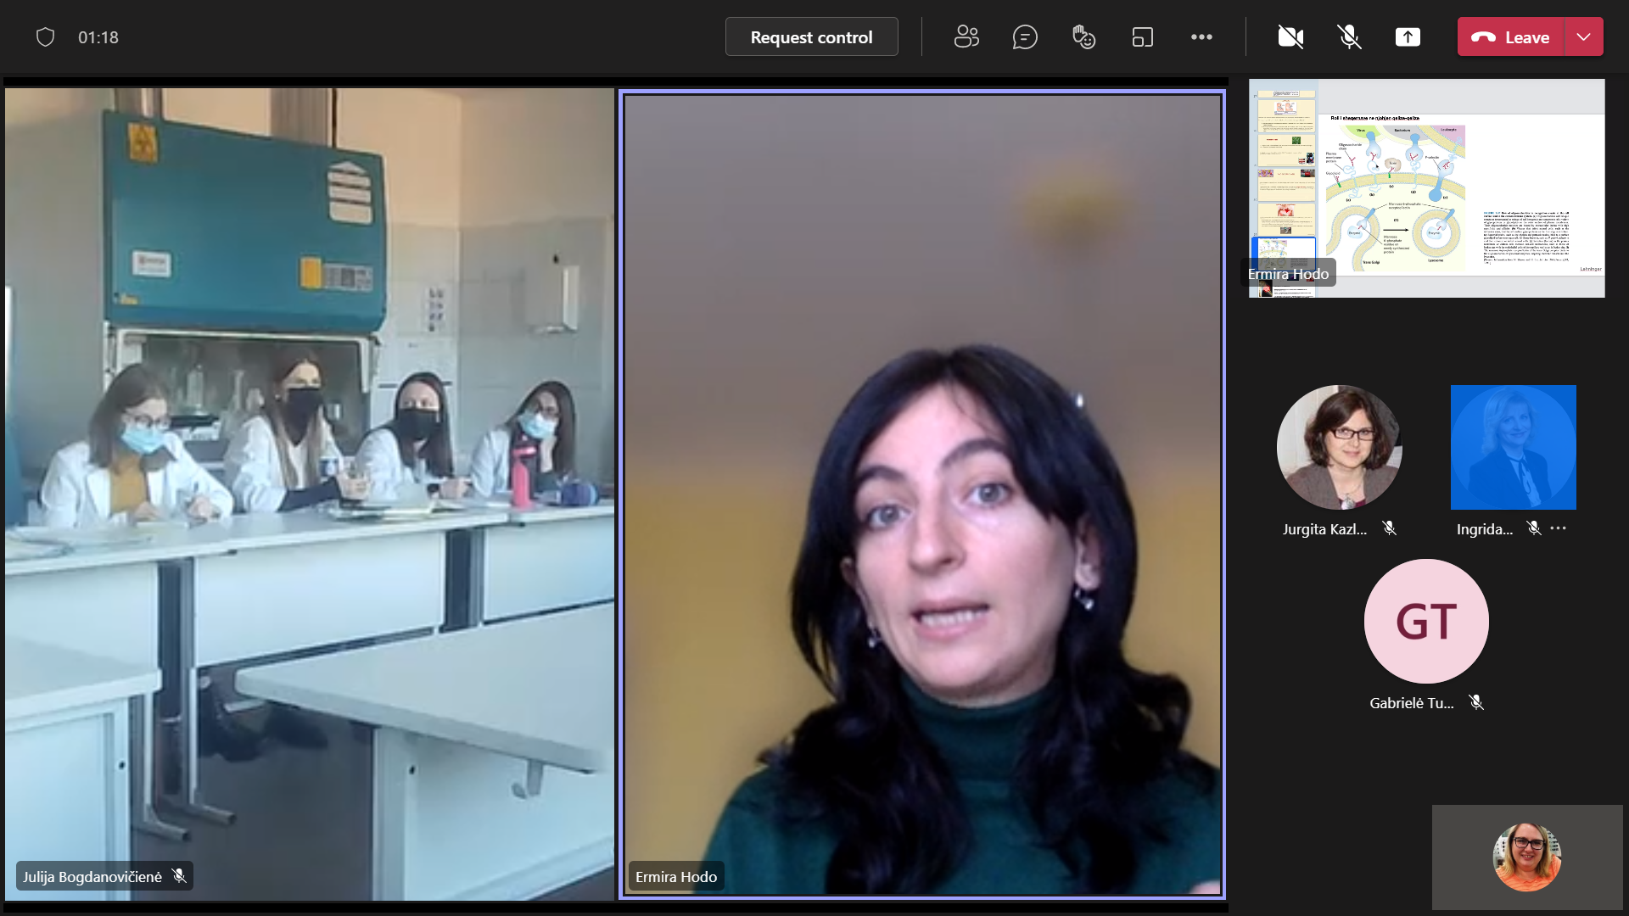Click Julija Bogdanovičienė's muted mic icon
Screen dimensions: 1629x916
tap(179, 875)
